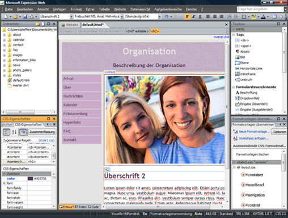The image size is (288, 218).
Task: Expand the about folder
Action: (4, 35)
